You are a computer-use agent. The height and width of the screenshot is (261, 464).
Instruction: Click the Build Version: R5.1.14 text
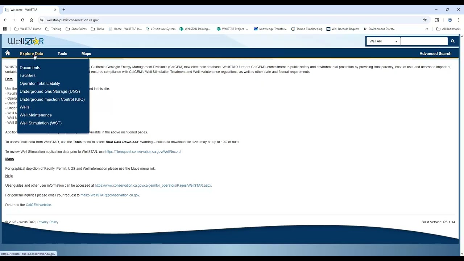click(x=438, y=222)
